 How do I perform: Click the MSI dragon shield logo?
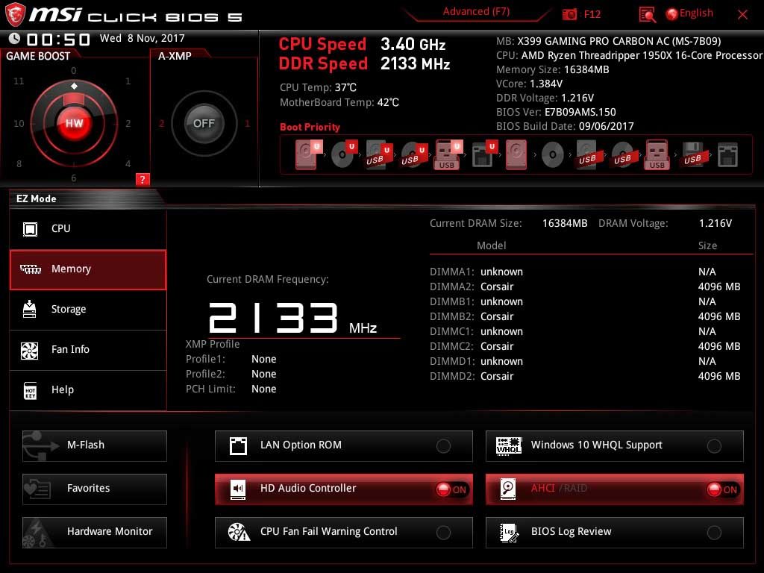coord(15,15)
